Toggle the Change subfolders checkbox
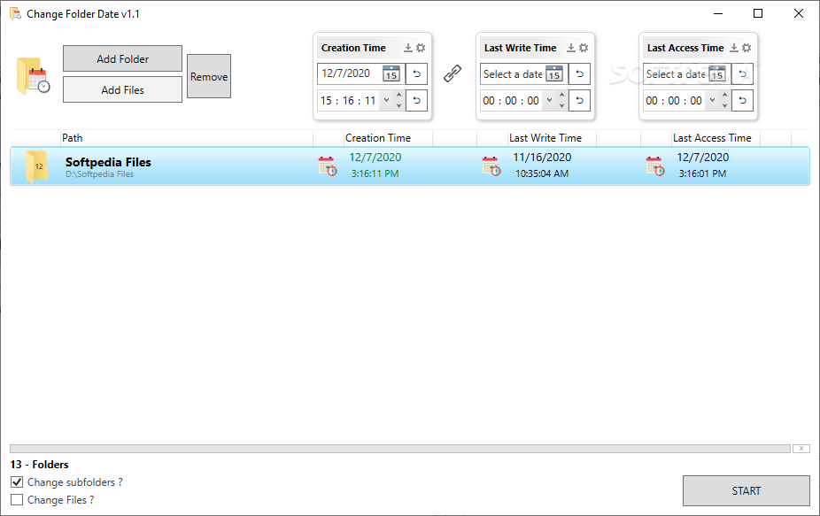 pyautogui.click(x=17, y=482)
